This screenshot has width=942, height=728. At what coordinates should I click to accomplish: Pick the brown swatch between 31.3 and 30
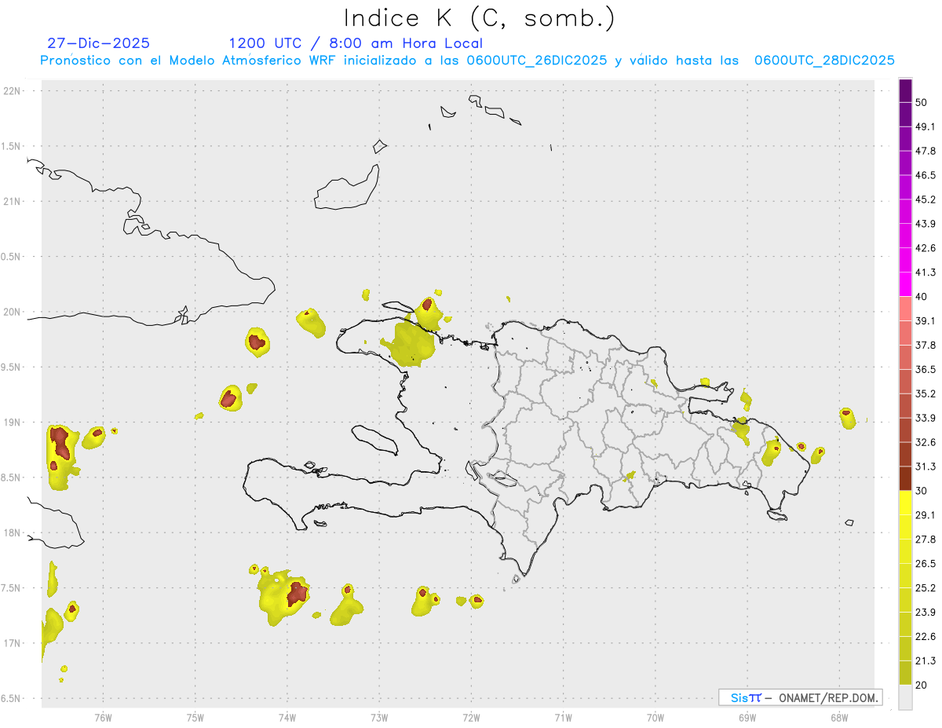click(906, 479)
